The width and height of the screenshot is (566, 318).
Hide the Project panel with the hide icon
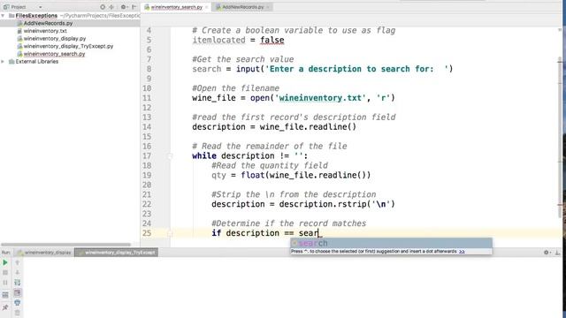point(134,7)
